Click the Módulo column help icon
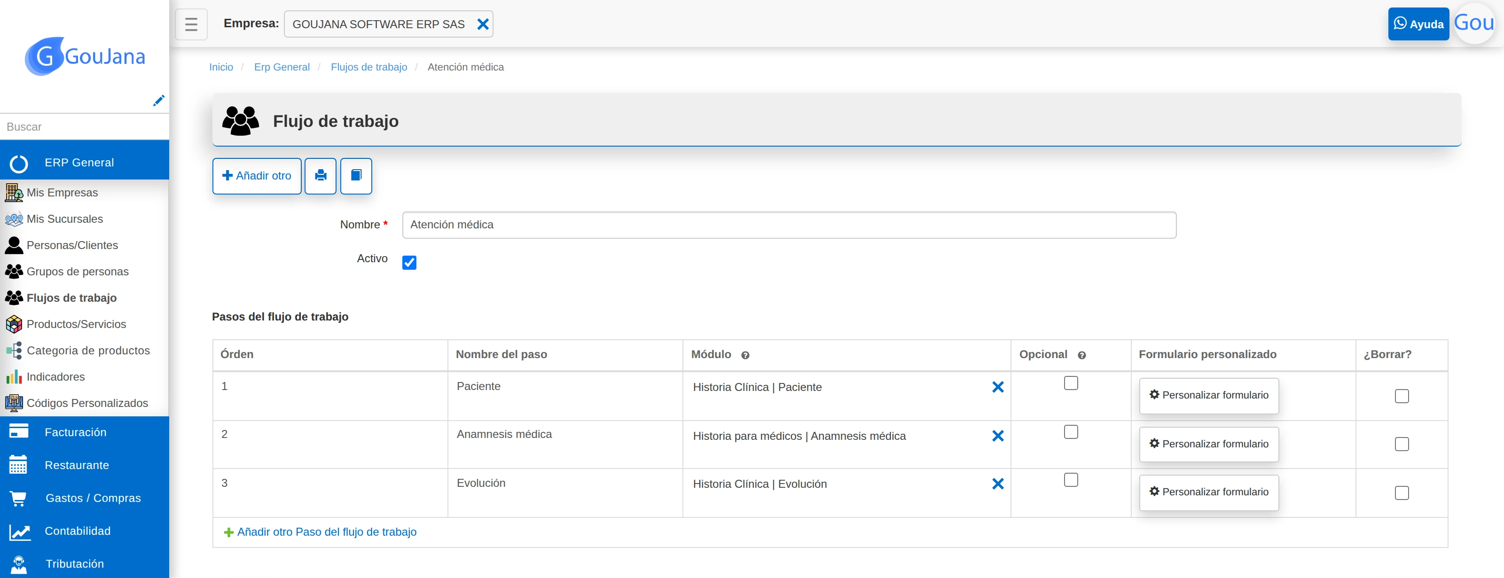 tap(745, 355)
